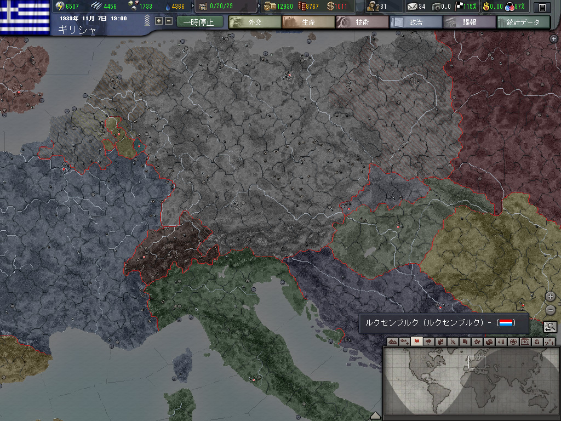
Task: Open the Statistics tab 統計データ
Action: pyautogui.click(x=523, y=22)
